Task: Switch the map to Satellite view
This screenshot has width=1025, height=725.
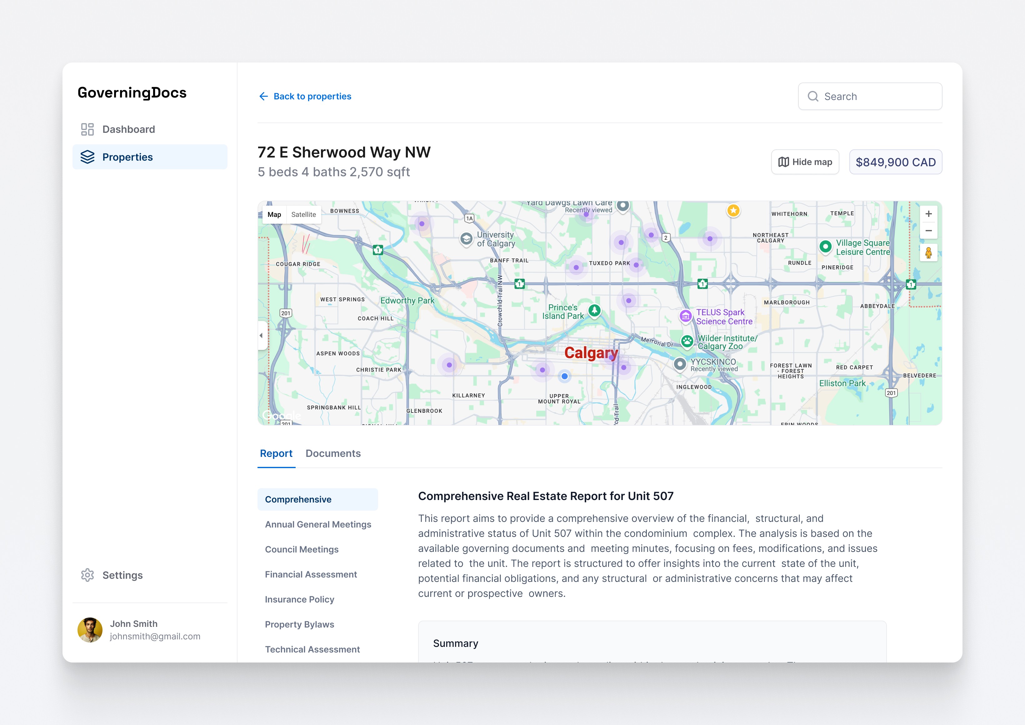Action: click(303, 215)
